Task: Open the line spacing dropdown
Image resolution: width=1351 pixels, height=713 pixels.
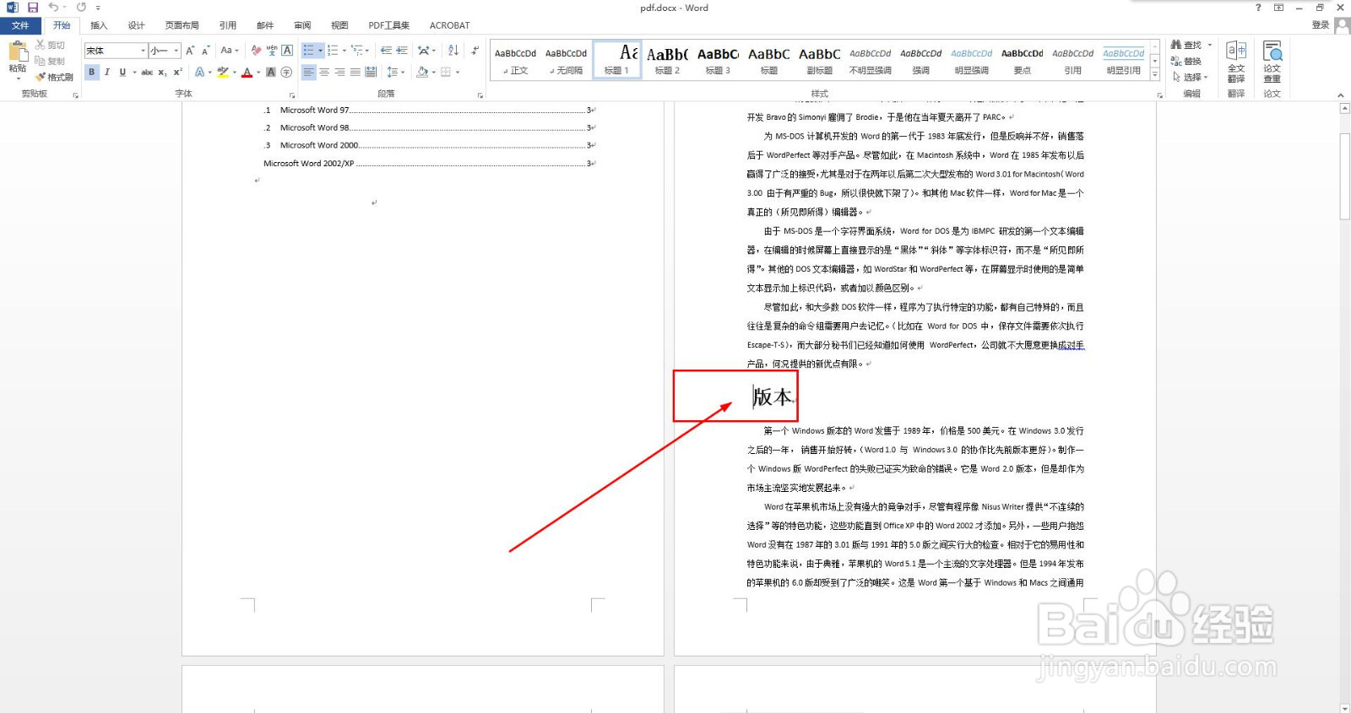Action: pos(395,73)
